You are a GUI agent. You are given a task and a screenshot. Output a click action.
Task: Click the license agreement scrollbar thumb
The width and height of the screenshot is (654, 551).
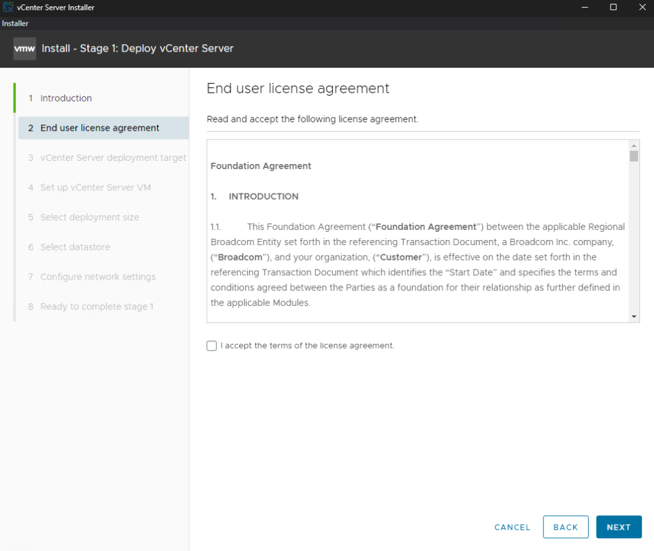coord(634,156)
